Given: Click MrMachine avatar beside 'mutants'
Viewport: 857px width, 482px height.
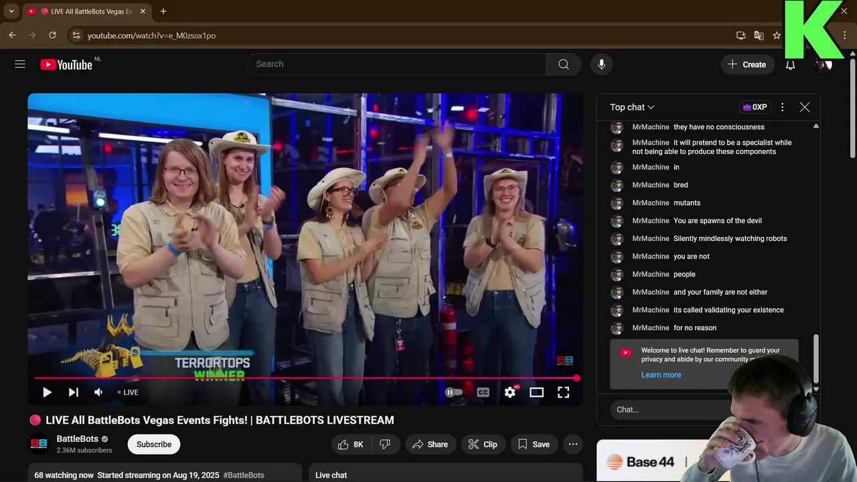Looking at the screenshot, I should tap(617, 203).
